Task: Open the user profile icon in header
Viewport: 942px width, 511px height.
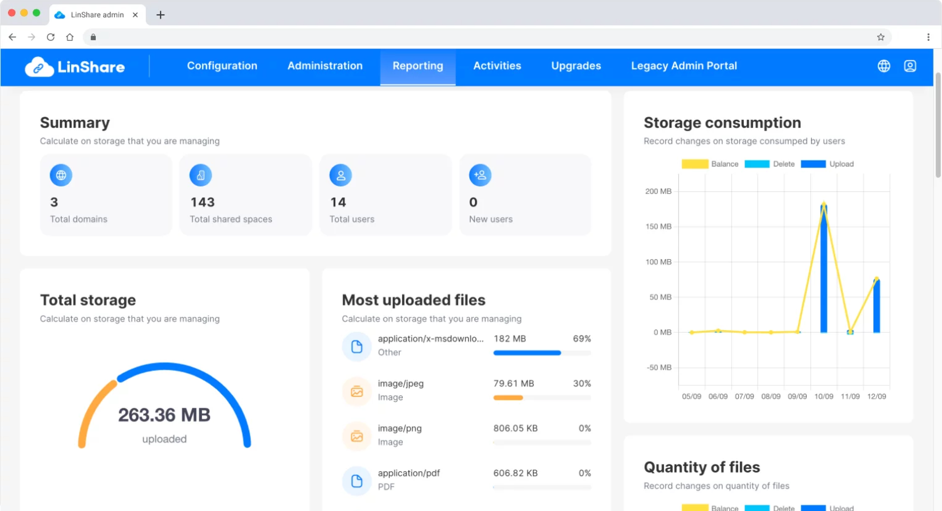Action: [910, 66]
